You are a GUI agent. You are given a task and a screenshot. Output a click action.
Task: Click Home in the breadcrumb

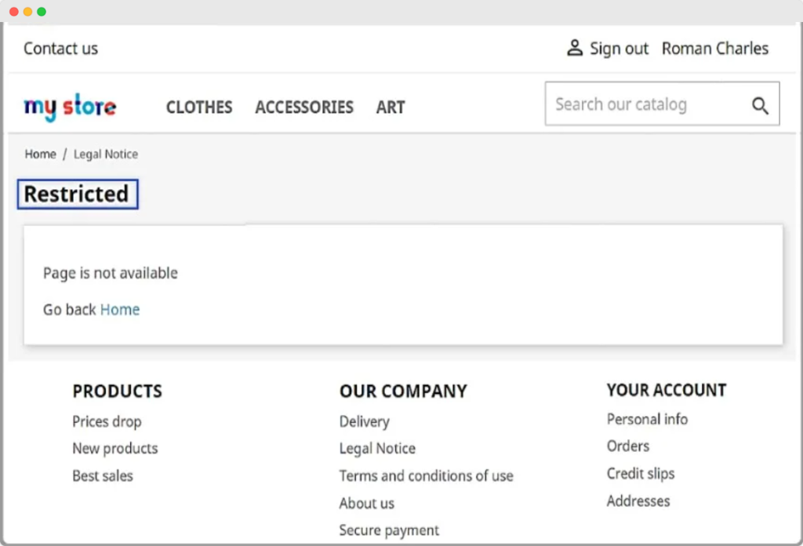[x=40, y=155]
